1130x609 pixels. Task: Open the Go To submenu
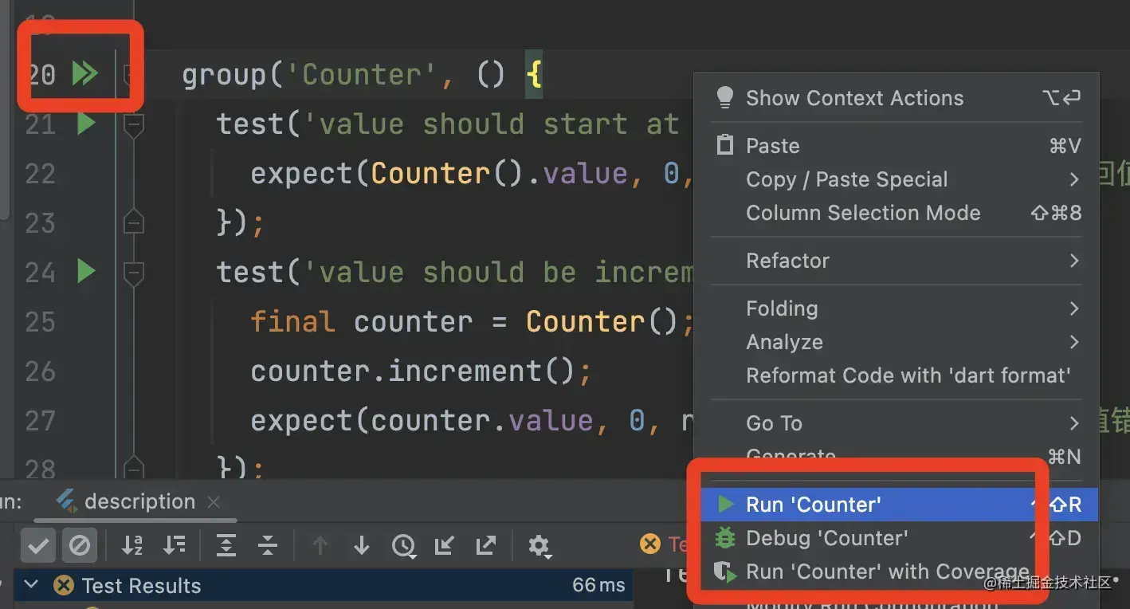tap(898, 423)
